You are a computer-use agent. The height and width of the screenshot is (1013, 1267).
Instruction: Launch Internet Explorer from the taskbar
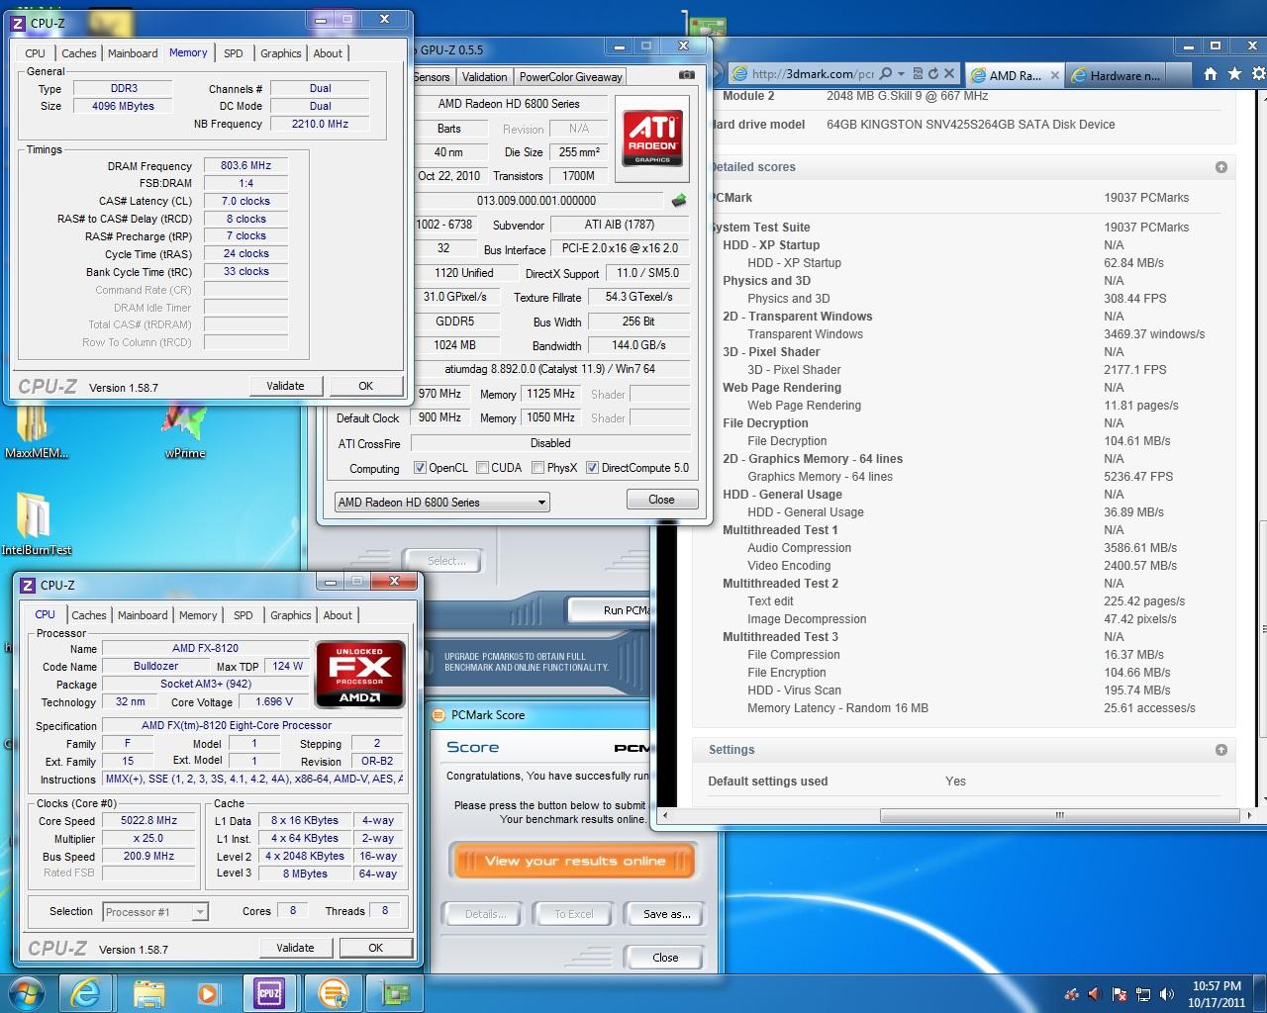pyautogui.click(x=86, y=992)
